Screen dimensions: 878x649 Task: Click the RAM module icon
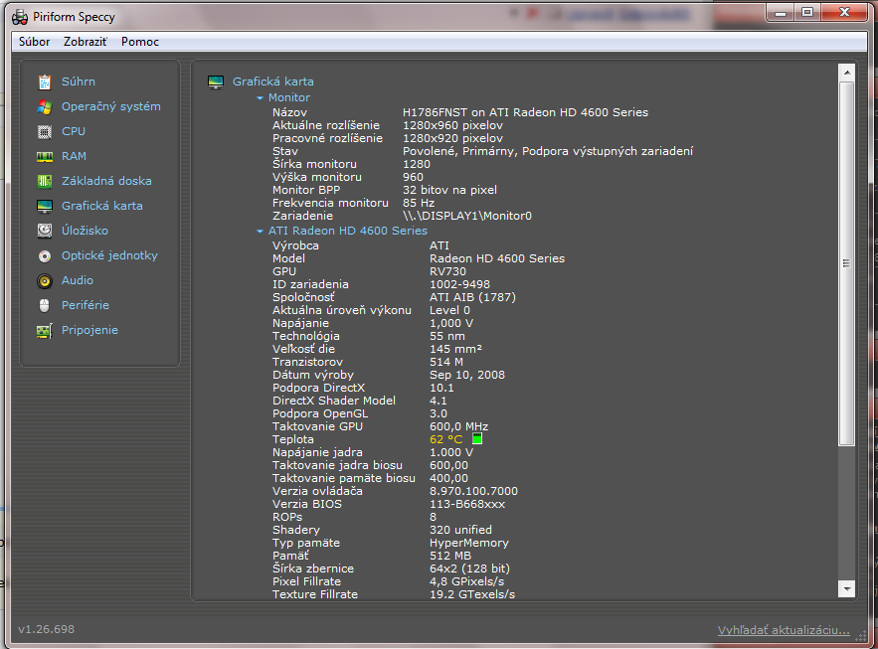[45, 157]
